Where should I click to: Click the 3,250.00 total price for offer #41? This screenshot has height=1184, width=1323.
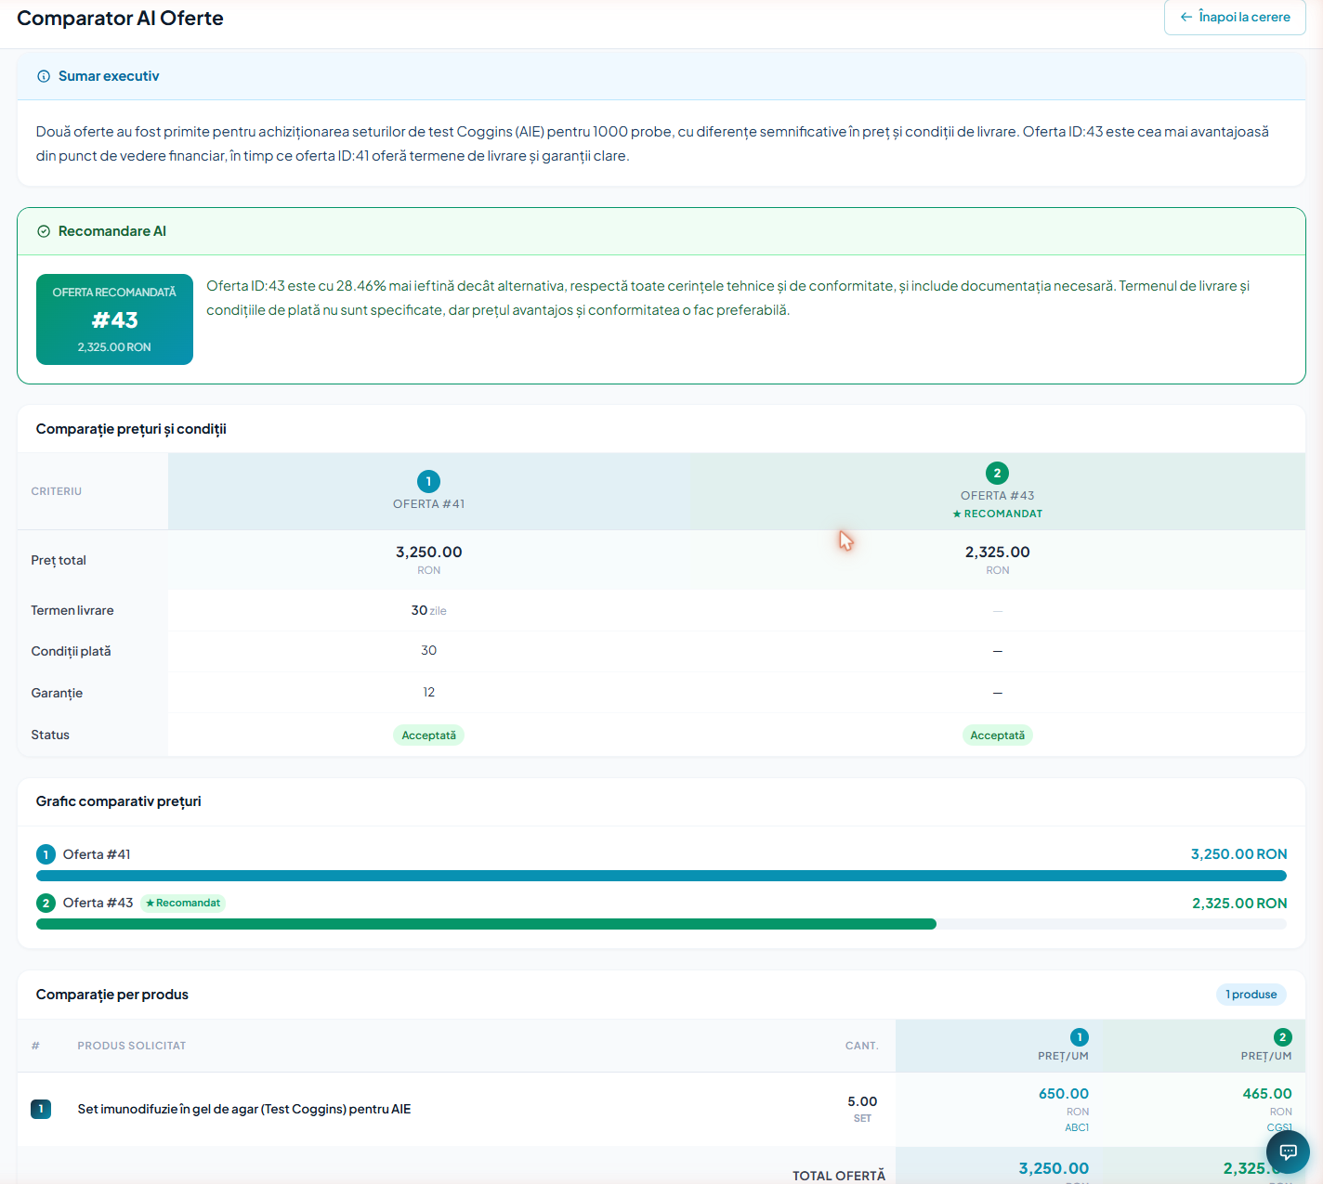tap(428, 553)
